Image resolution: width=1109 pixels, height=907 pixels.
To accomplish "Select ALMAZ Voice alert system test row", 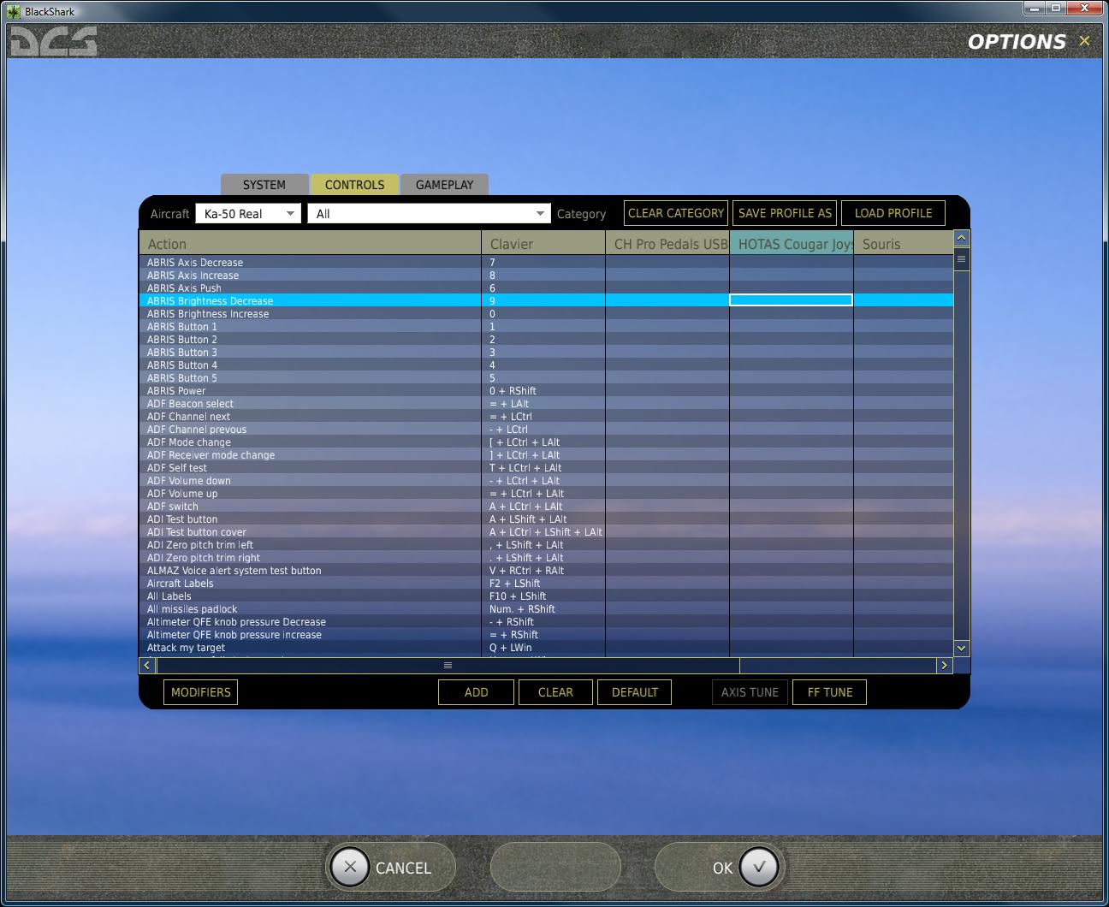I will pyautogui.click(x=546, y=571).
